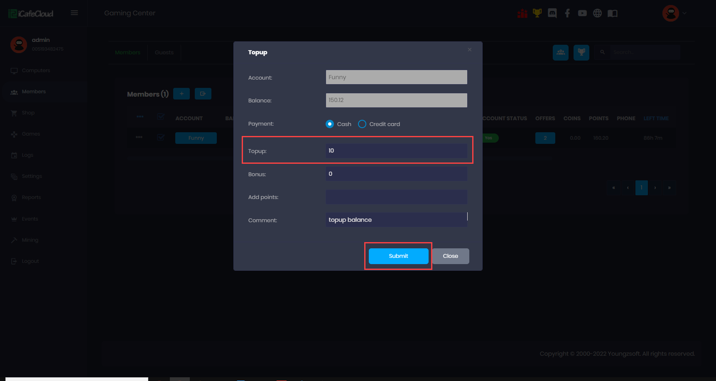Click the iCafeCloud logo
This screenshot has width=716, height=381.
pyautogui.click(x=31, y=14)
